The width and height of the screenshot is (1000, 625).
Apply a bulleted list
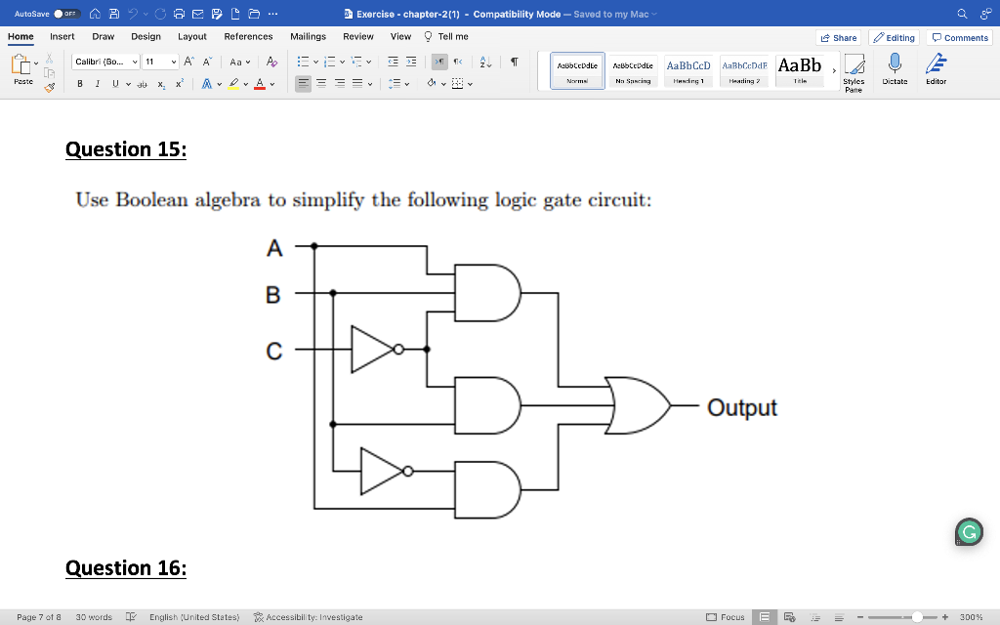click(304, 61)
